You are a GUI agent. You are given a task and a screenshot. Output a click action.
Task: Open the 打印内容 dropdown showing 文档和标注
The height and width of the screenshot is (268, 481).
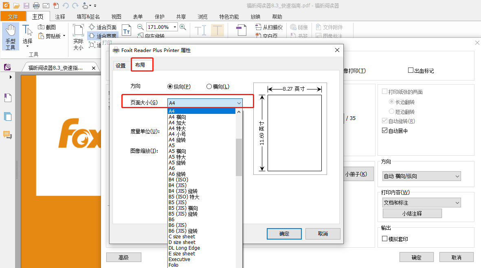[x=422, y=203]
